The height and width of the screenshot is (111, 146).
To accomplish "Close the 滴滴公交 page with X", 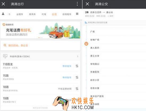I will (x=87, y=4).
